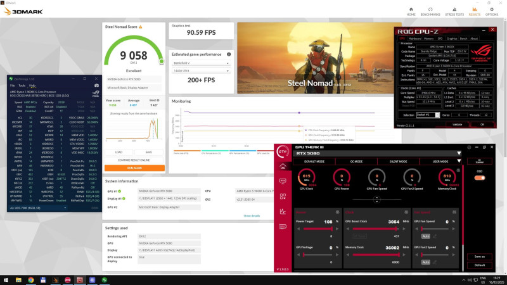Expand the RTX 5080 GPU selector in GPU Tweak
This screenshot has width=507, height=285.
[458, 153]
